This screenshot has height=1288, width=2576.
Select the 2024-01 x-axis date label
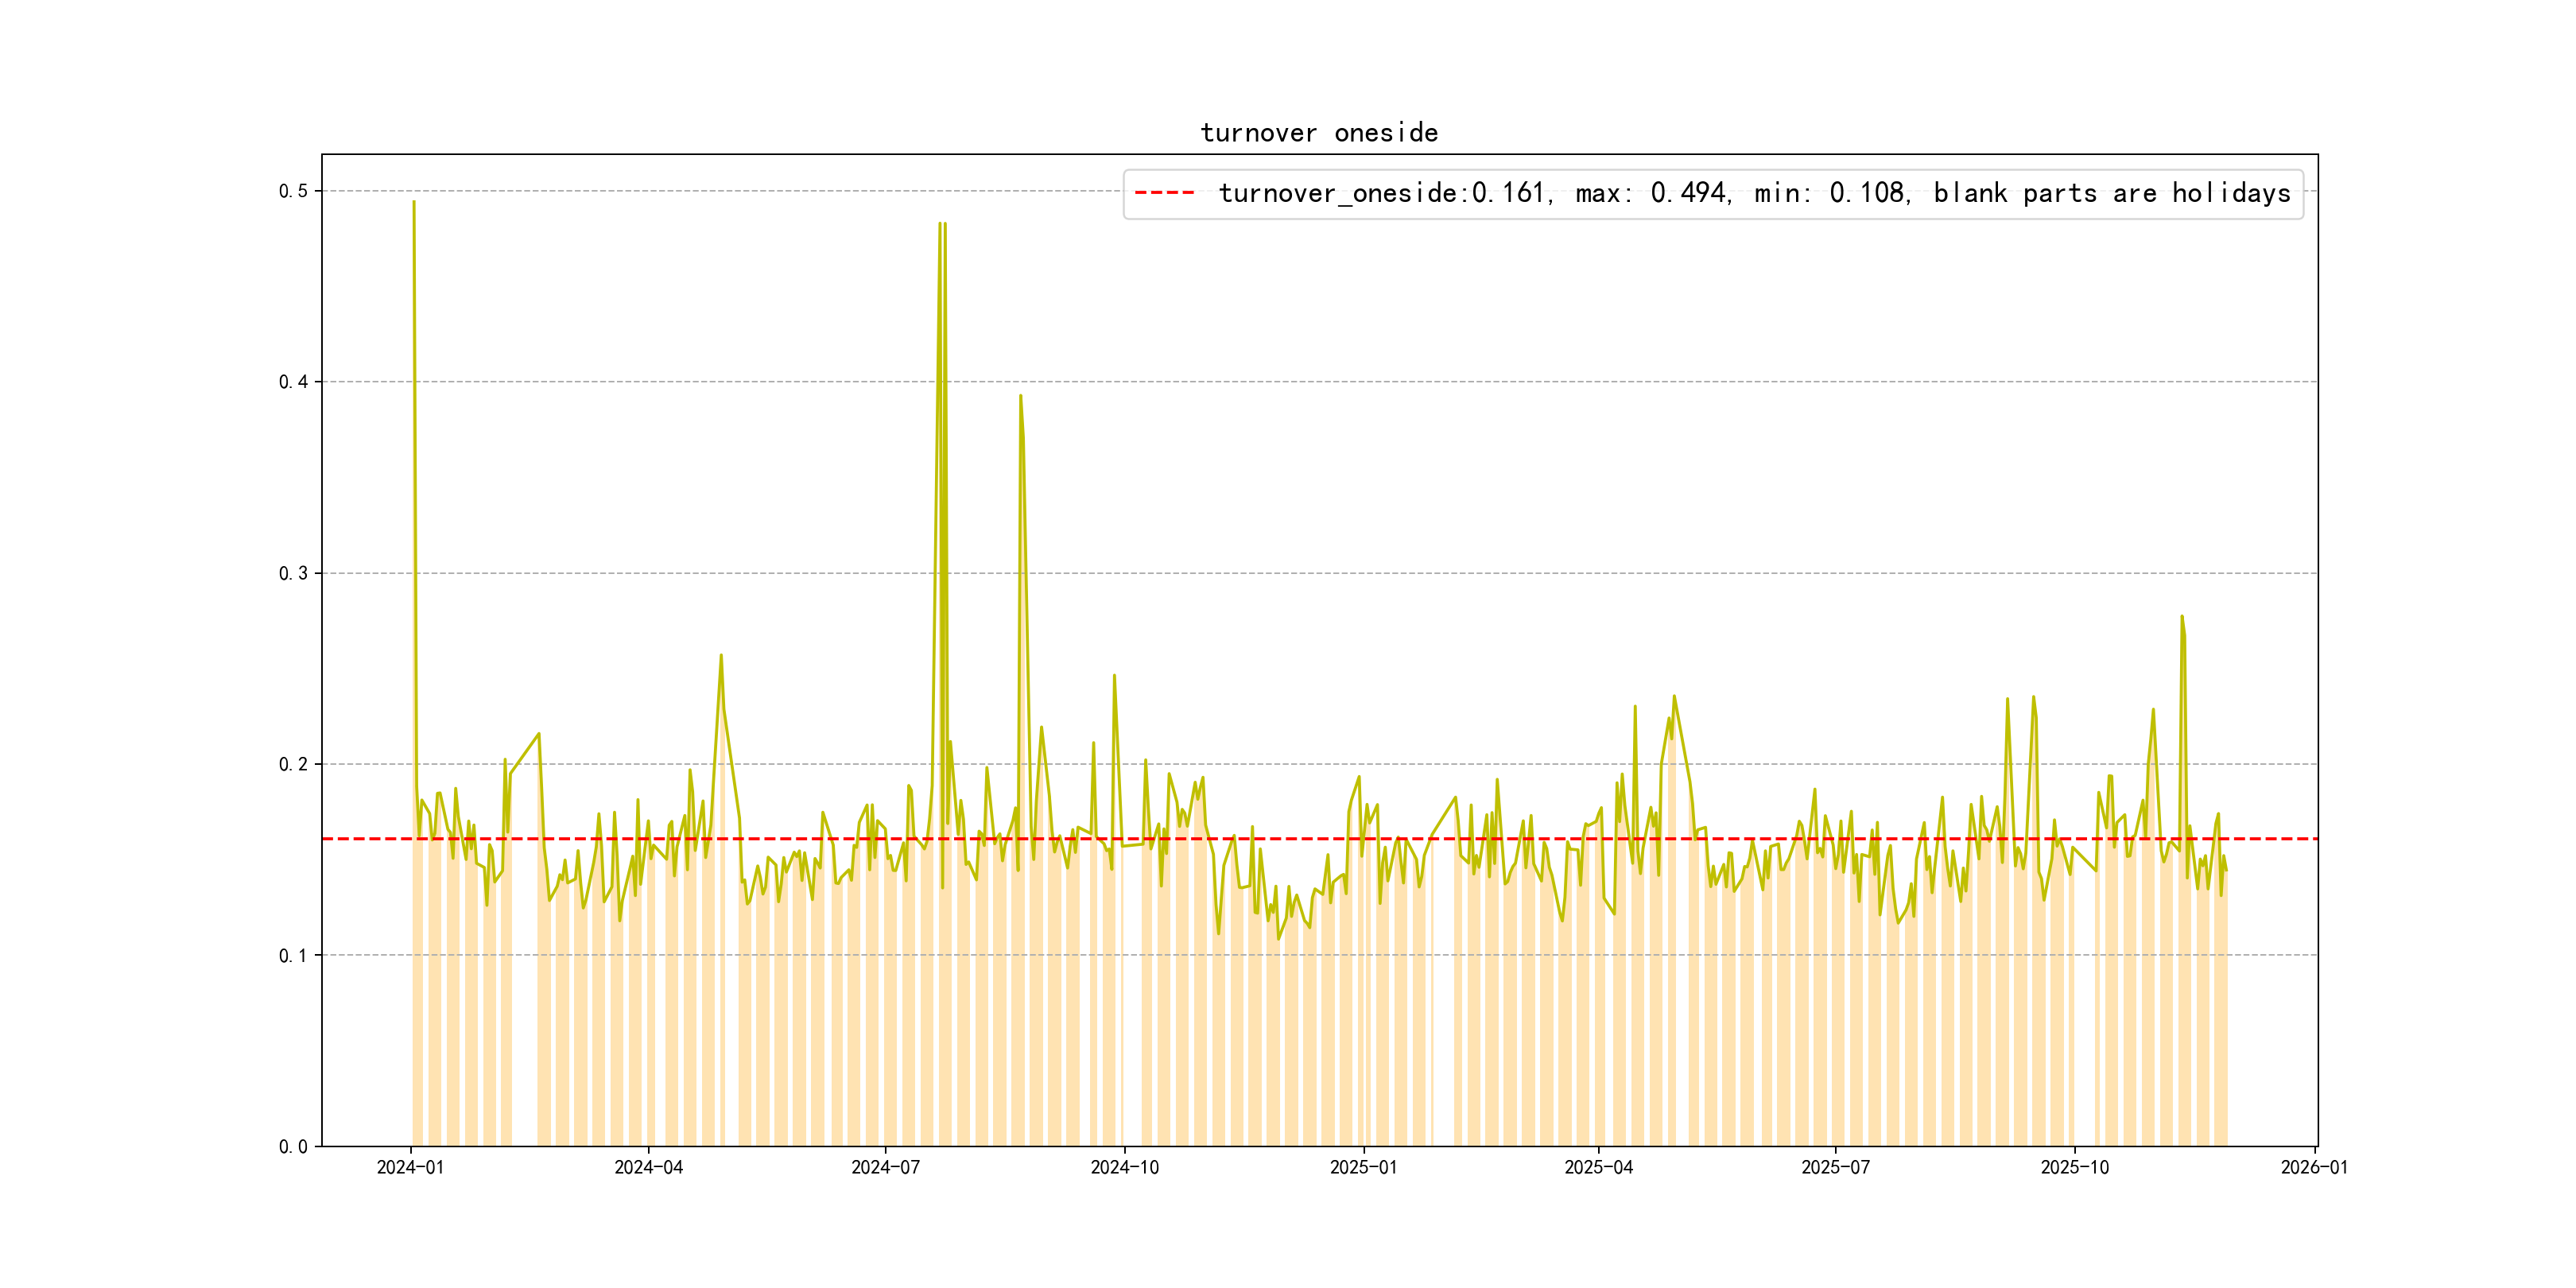(x=410, y=1167)
